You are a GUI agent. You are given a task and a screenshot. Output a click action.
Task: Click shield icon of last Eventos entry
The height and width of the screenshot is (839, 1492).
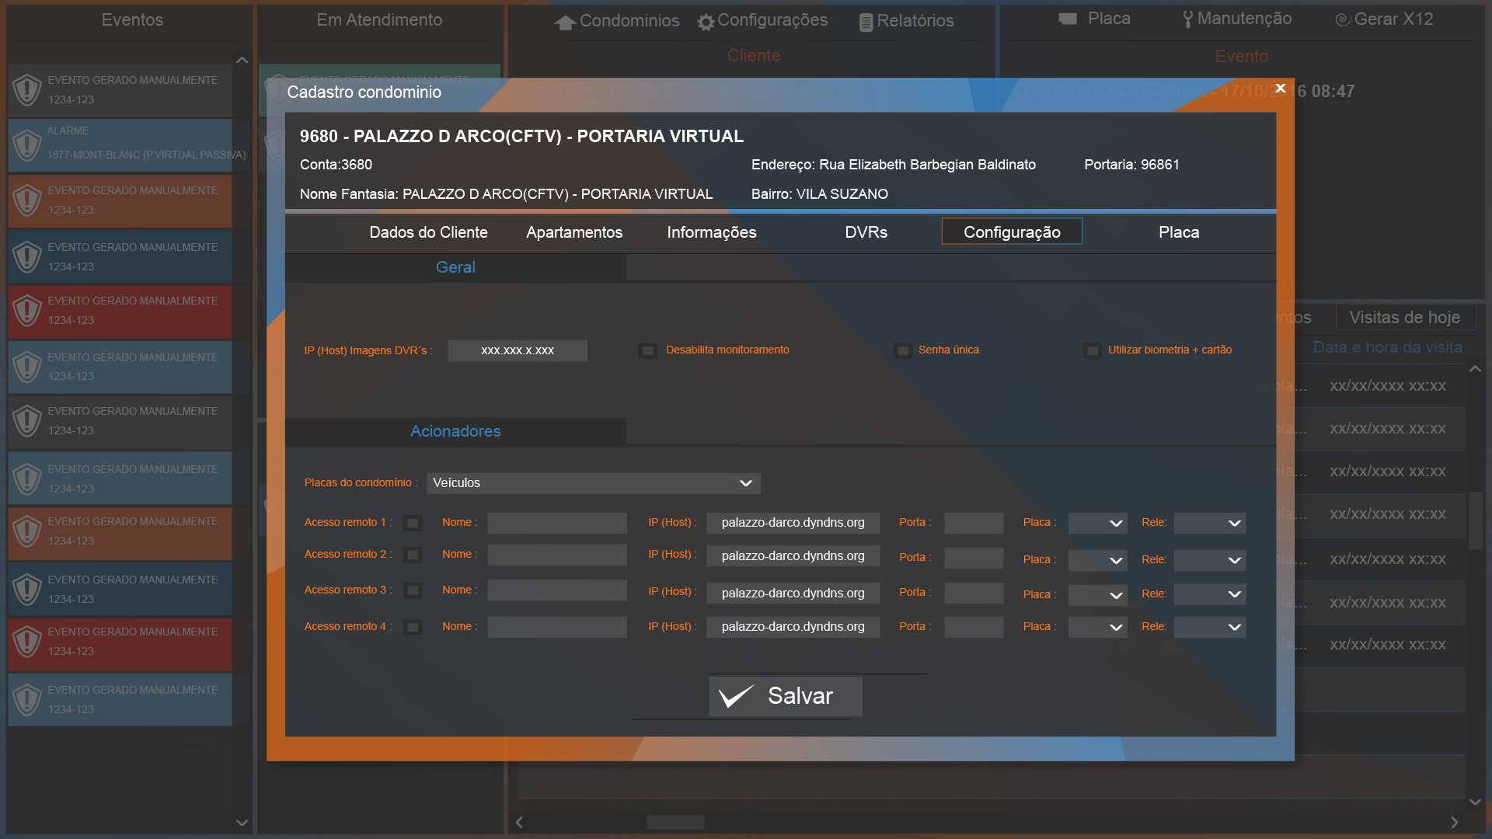click(x=27, y=699)
